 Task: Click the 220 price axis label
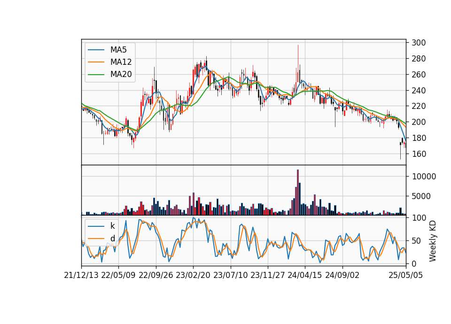419,107
